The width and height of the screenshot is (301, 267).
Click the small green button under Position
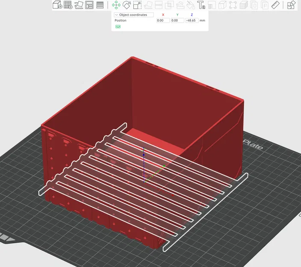pos(118,26)
